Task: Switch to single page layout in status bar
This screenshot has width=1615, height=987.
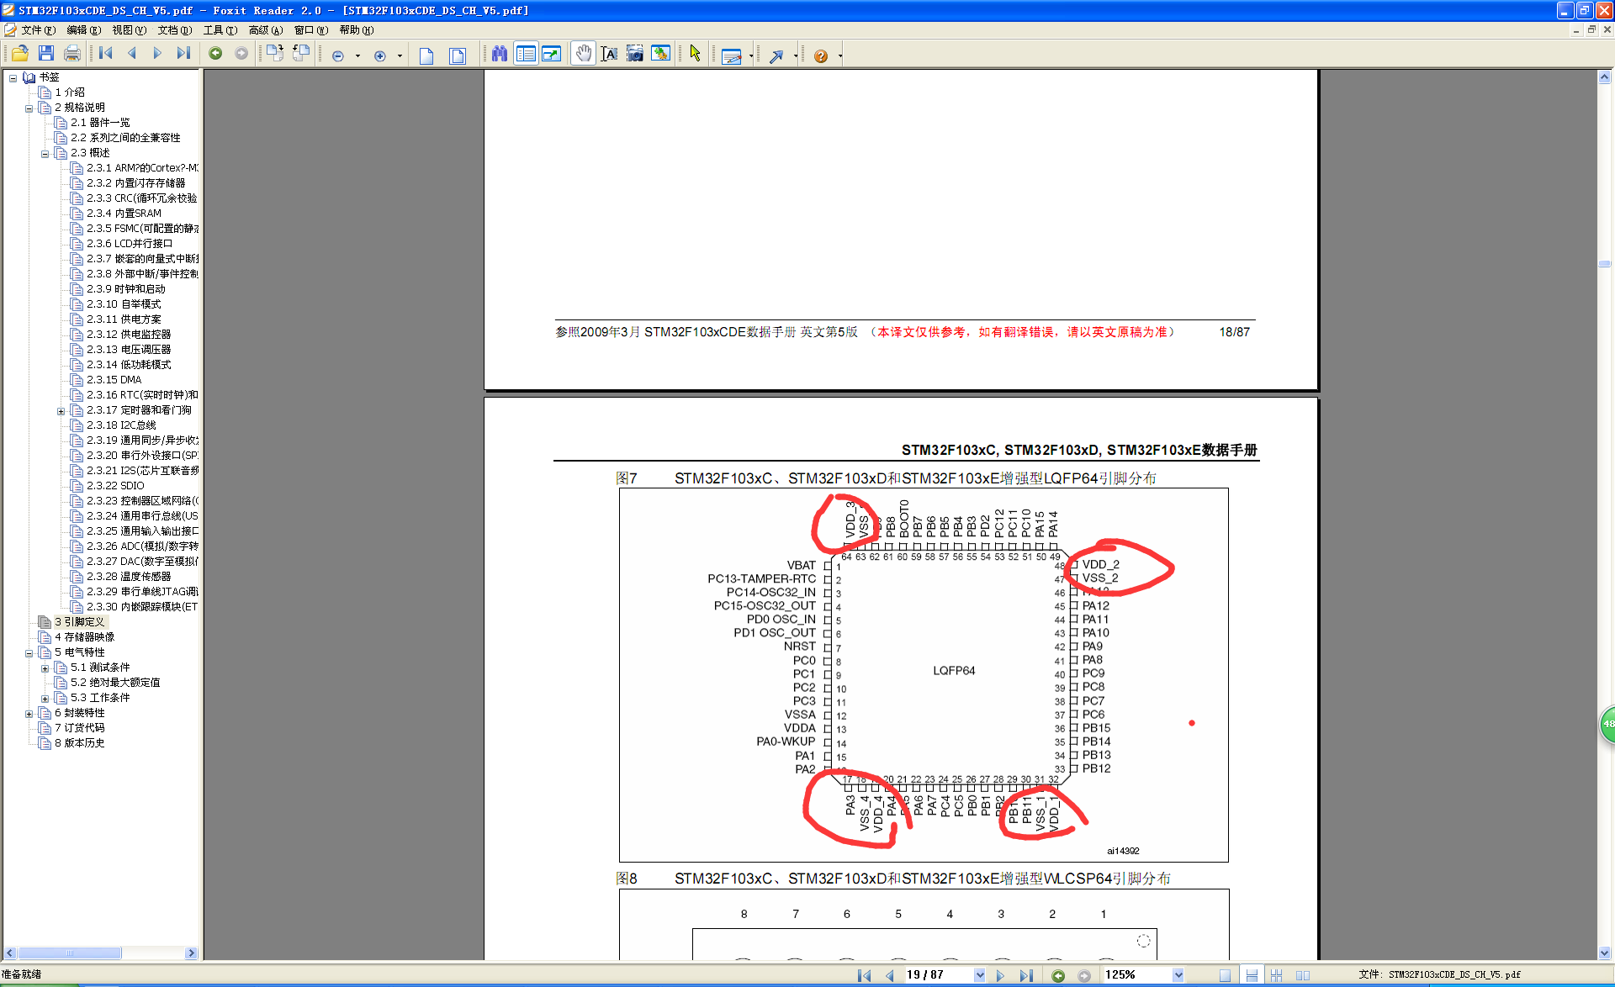Action: coord(1225,975)
